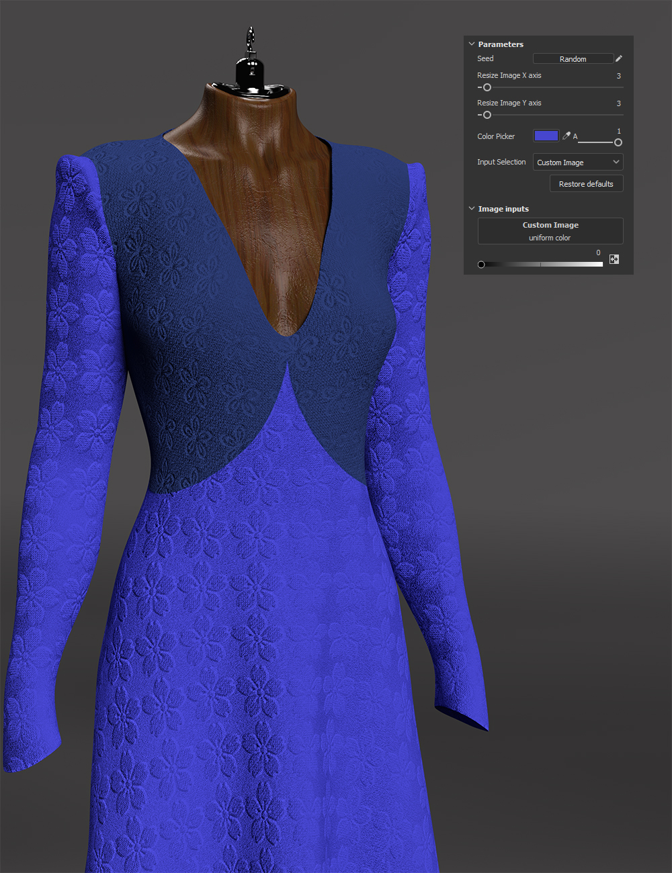This screenshot has height=873, width=672.
Task: Select the eyedropper icon beside Color Picker
Action: 566,135
